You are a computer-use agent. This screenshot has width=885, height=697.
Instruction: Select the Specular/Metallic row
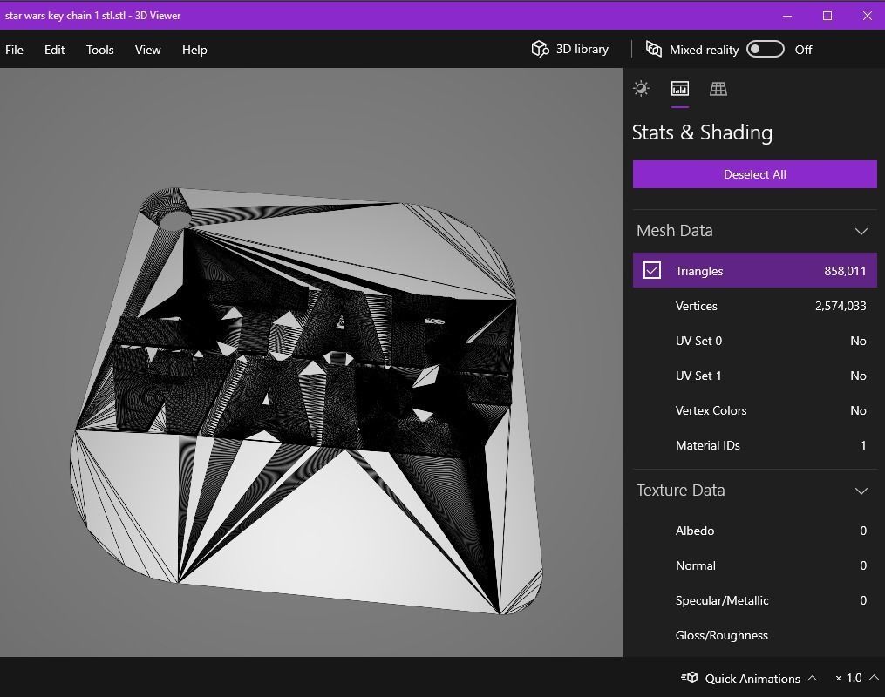754,600
